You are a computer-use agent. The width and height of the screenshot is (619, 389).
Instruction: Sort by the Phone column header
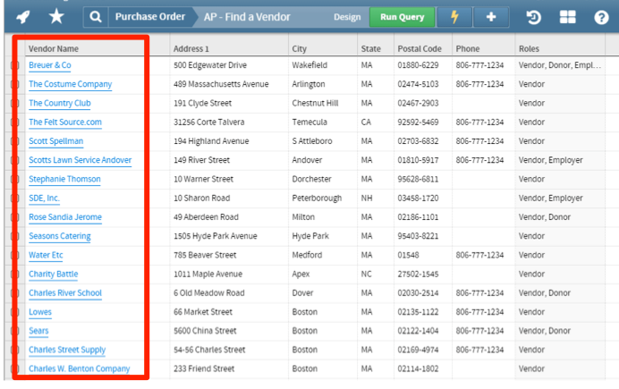pos(468,48)
